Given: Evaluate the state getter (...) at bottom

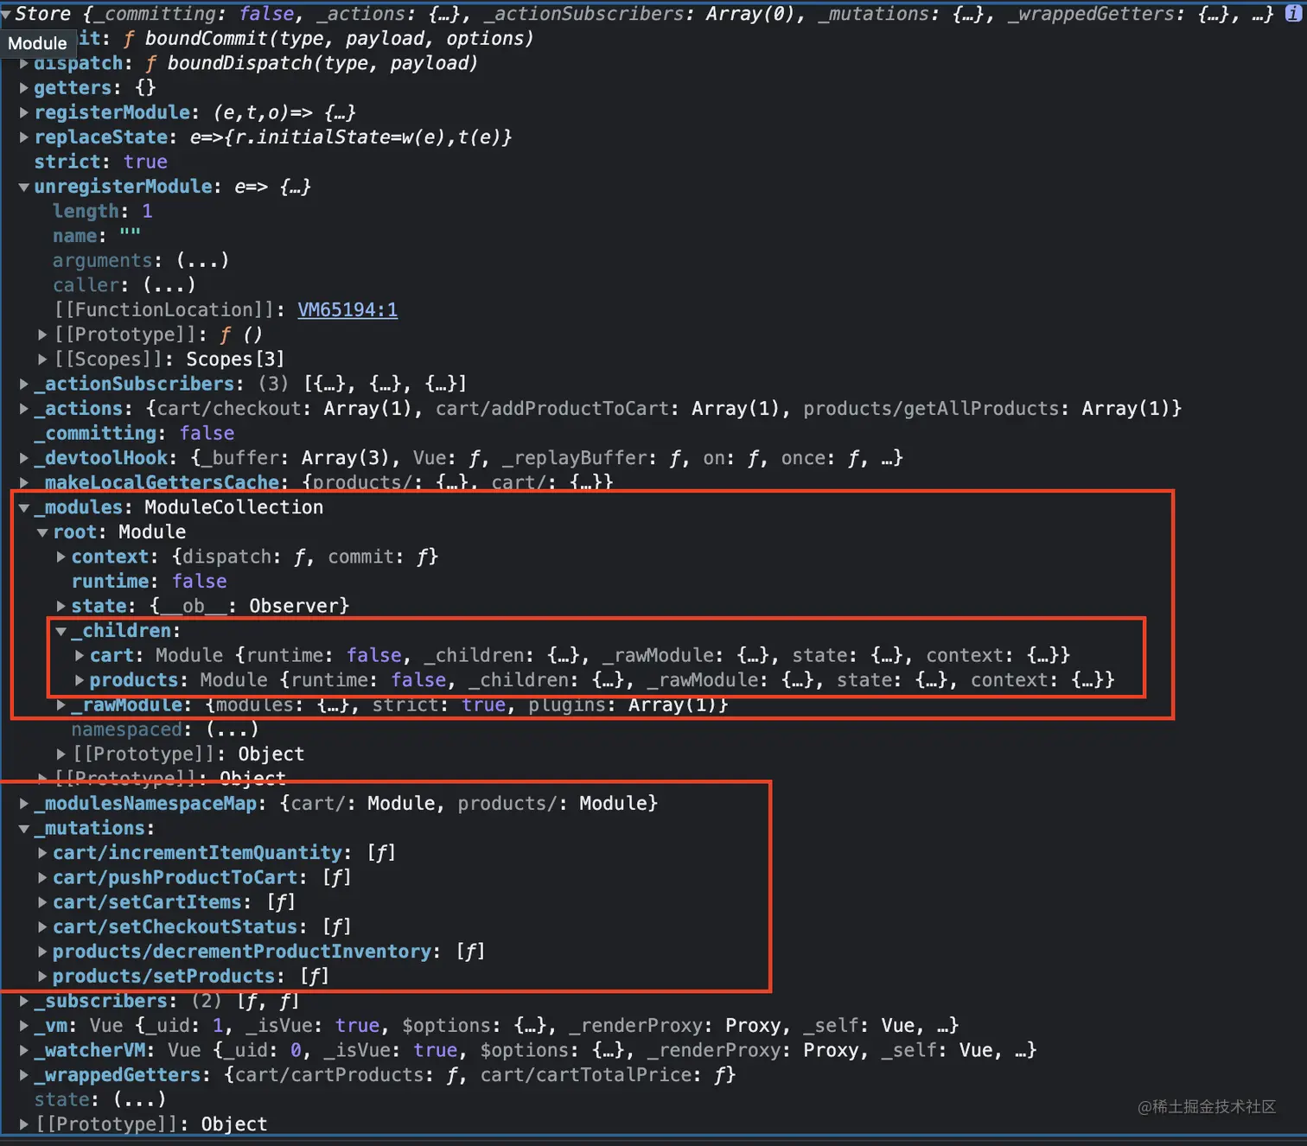Looking at the screenshot, I should 139,1099.
